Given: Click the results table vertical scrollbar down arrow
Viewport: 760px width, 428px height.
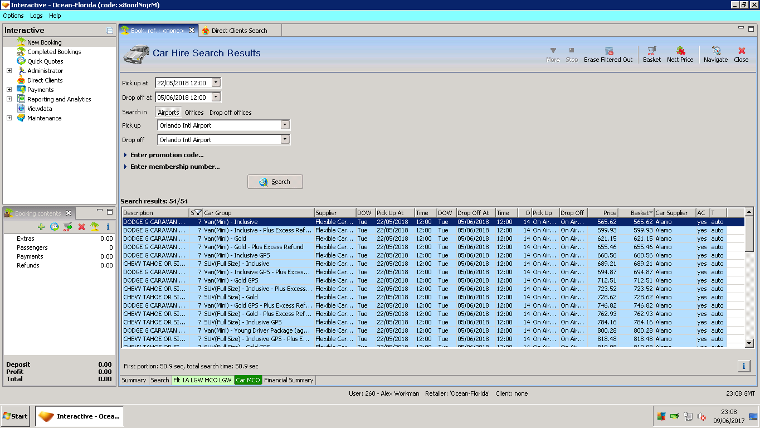Looking at the screenshot, I should tap(749, 343).
